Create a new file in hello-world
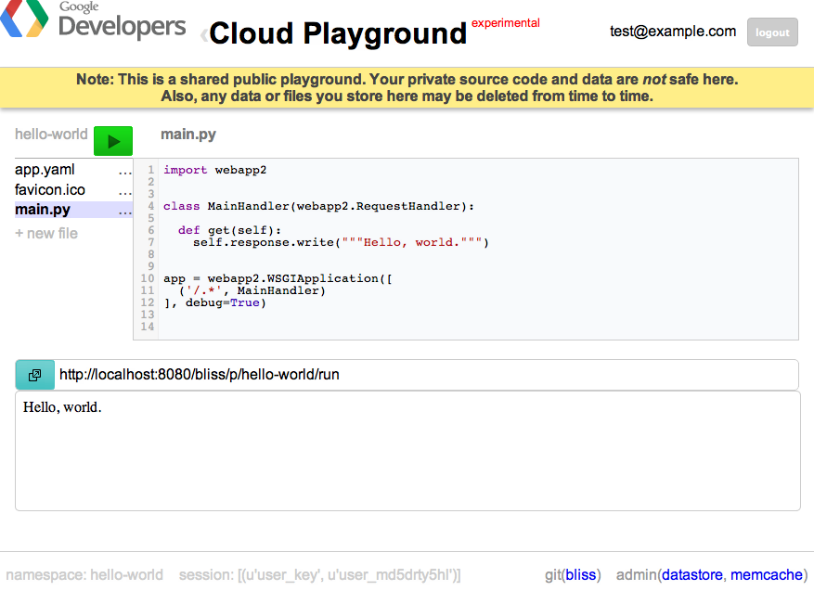Viewport: 814px width, 591px height. click(46, 233)
